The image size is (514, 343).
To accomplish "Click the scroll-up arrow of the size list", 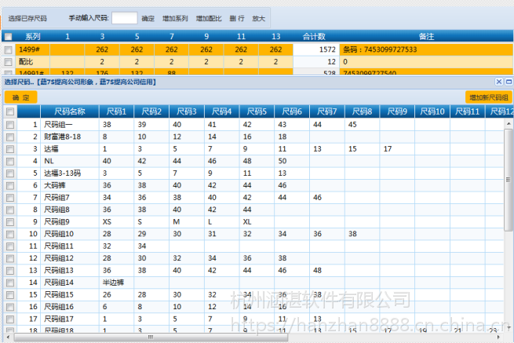I will click(x=509, y=123).
